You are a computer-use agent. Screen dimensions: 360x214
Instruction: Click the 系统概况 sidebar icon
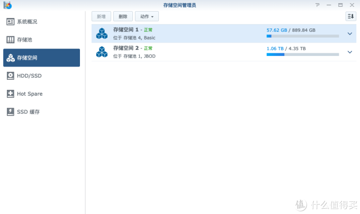click(11, 22)
